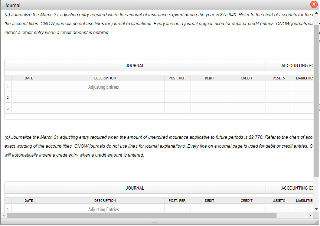Click the right arrow of the horizontal scrollbar
This screenshot has width=320, height=226.
click(x=310, y=215)
